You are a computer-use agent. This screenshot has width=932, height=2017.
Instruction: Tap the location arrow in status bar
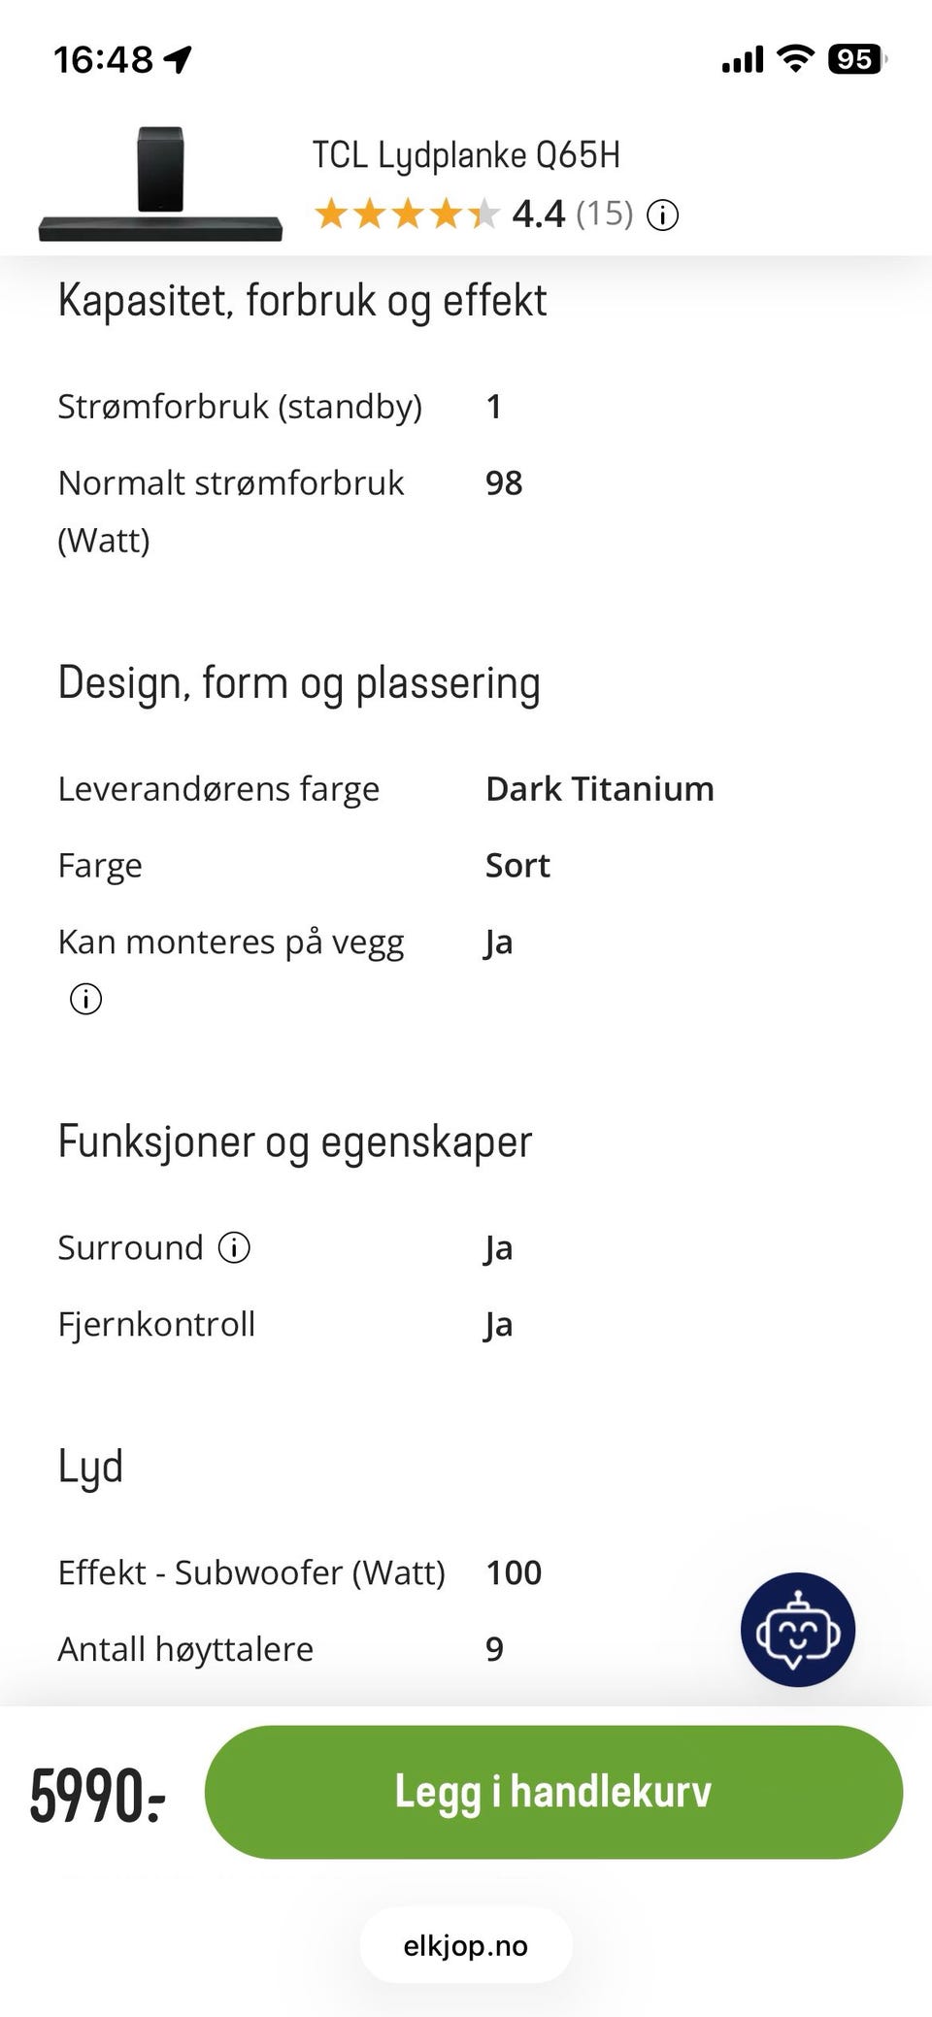[178, 60]
